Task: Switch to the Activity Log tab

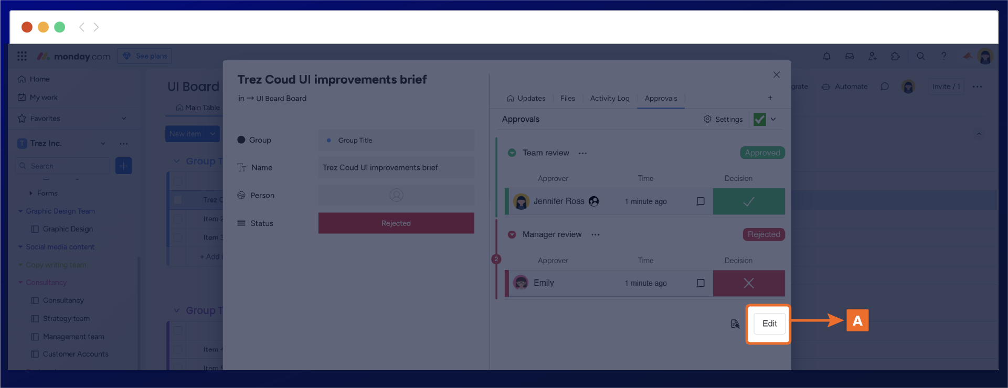Action: click(609, 99)
